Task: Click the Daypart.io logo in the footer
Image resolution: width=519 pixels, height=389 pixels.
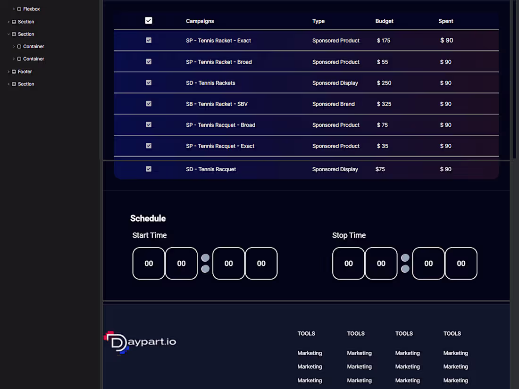Action: [x=140, y=343]
